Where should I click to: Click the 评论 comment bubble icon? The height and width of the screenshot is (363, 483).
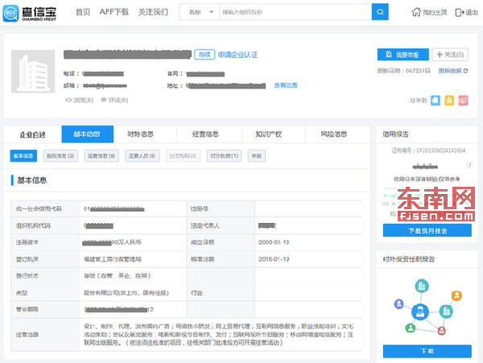point(104,100)
